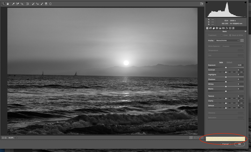Image resolution: width=251 pixels, height=152 pixels.
Task: Click the Clarity slider handle
Action: pyautogui.click(x=226, y=103)
